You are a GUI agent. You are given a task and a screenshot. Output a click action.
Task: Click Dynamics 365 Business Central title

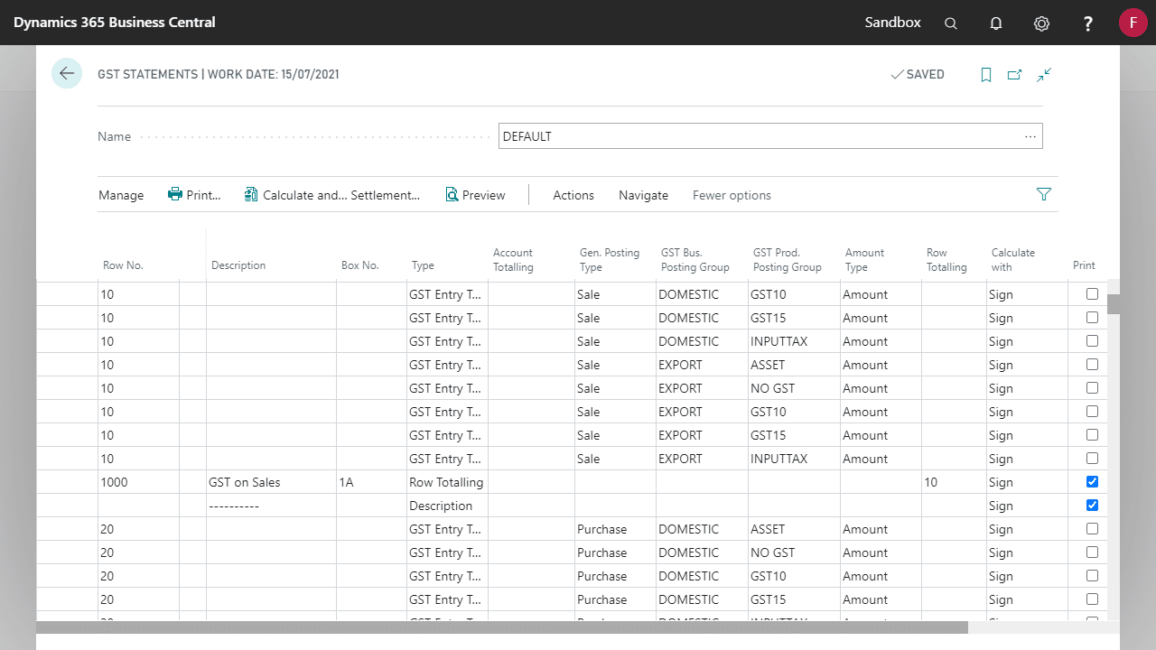(x=115, y=23)
